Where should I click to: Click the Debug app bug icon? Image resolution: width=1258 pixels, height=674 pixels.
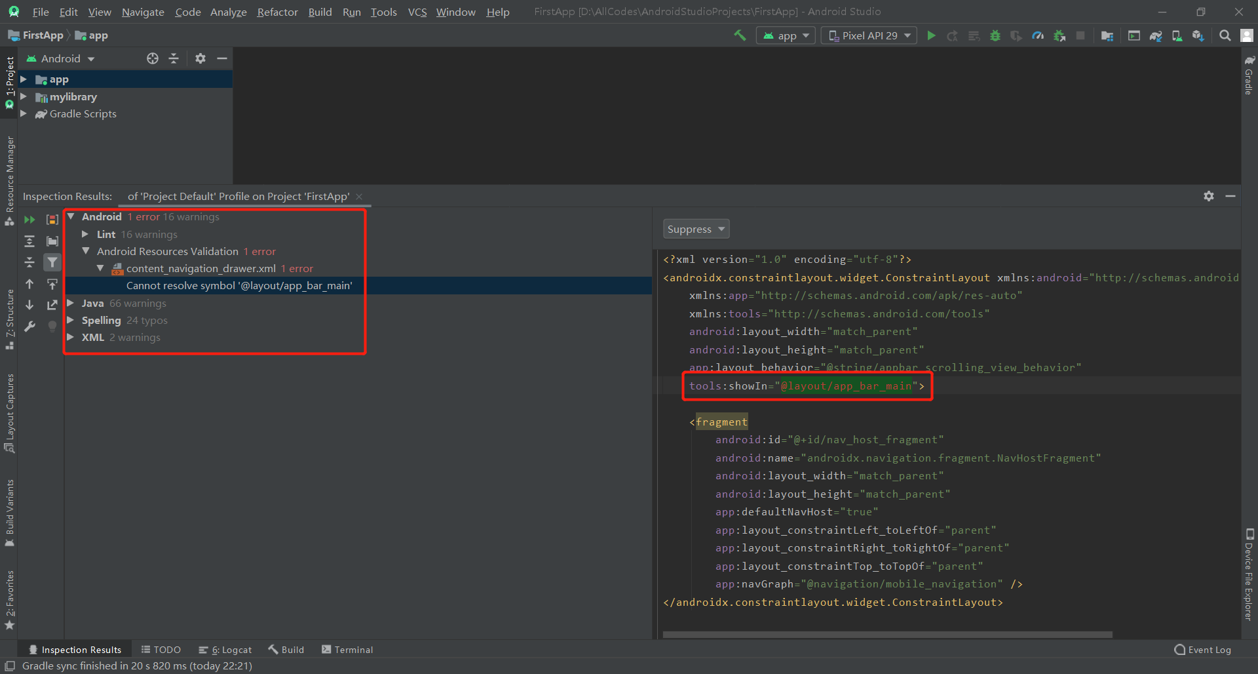click(x=995, y=35)
